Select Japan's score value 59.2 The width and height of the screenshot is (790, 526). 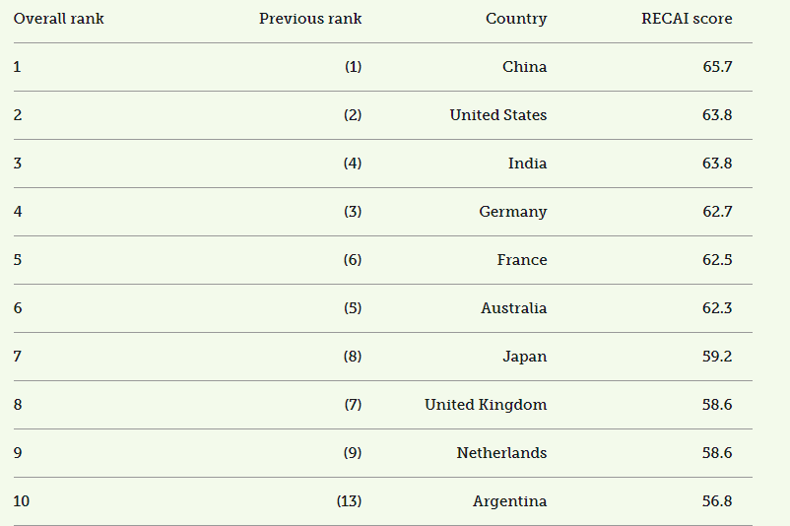click(717, 357)
